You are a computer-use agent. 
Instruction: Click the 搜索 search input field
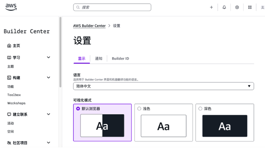112,7
